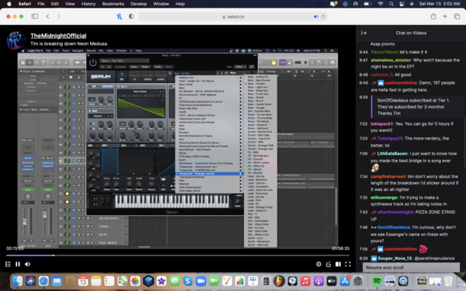466x291 pixels.
Task: Open video settings gear icon
Action: coord(318,264)
